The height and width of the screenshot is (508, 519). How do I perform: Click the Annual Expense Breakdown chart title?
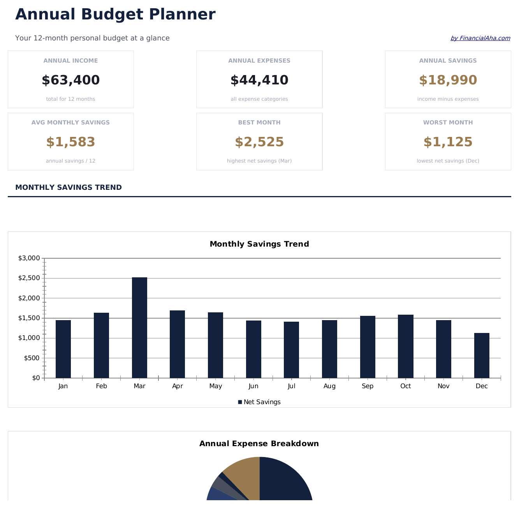tap(259, 444)
